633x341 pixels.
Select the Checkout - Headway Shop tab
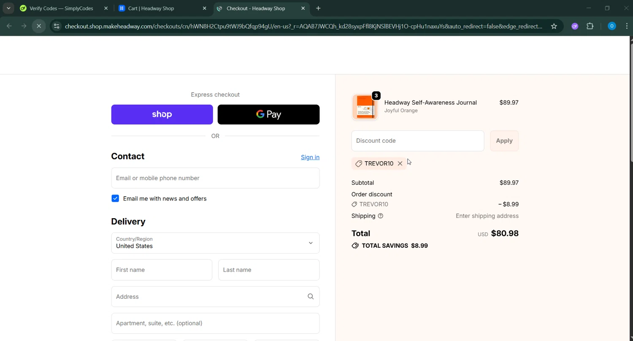[x=256, y=8]
